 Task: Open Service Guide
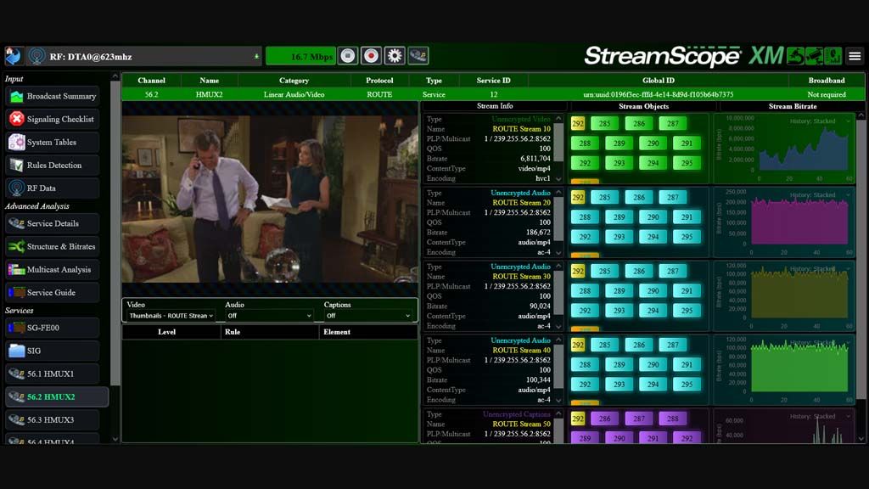[x=53, y=293]
